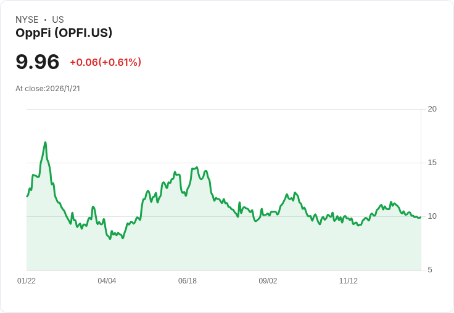Click the highest peak of the price line
This screenshot has height=313, width=454.
click(46, 142)
